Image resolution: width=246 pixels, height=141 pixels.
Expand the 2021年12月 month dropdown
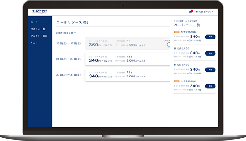click(66, 33)
